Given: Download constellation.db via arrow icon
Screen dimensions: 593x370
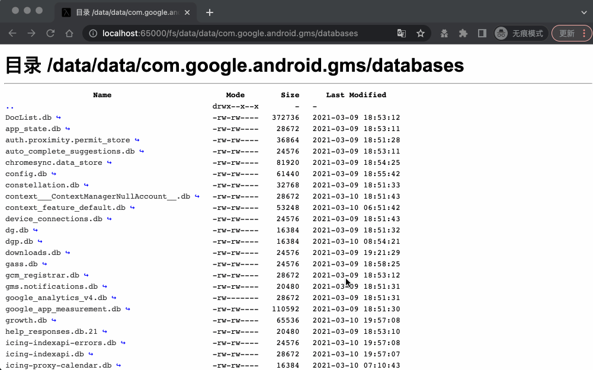Looking at the screenshot, I should [x=86, y=185].
